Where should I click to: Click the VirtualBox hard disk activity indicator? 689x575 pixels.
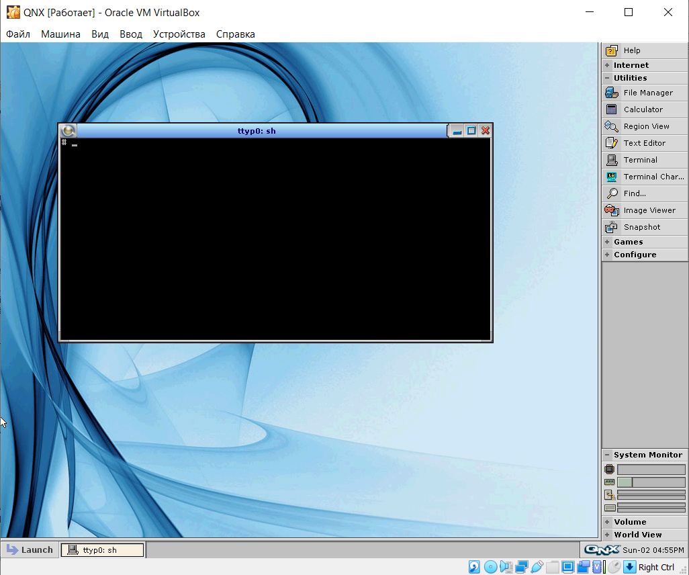pos(474,567)
